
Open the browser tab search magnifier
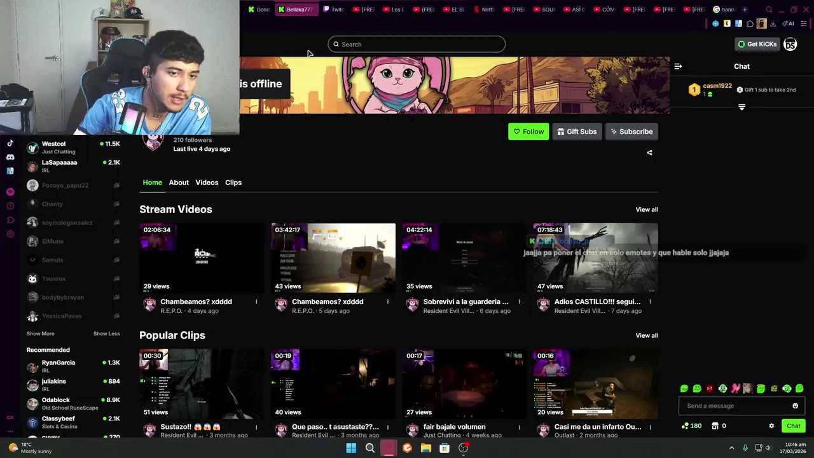(769, 10)
